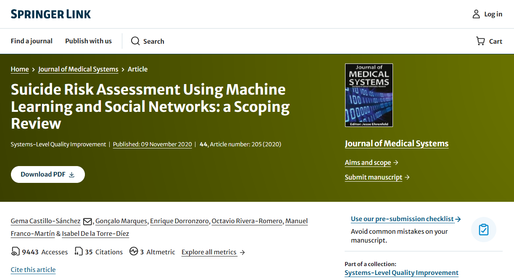This screenshot has width=514, height=280.
Task: Open Journal of Medical Systems breadcrumb
Action: (x=78, y=69)
